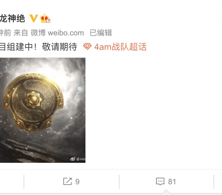Click the 来自 source label

[20, 33]
